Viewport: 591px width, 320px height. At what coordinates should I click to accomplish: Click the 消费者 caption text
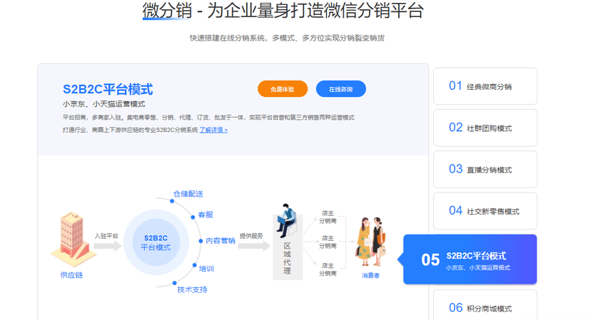point(370,276)
